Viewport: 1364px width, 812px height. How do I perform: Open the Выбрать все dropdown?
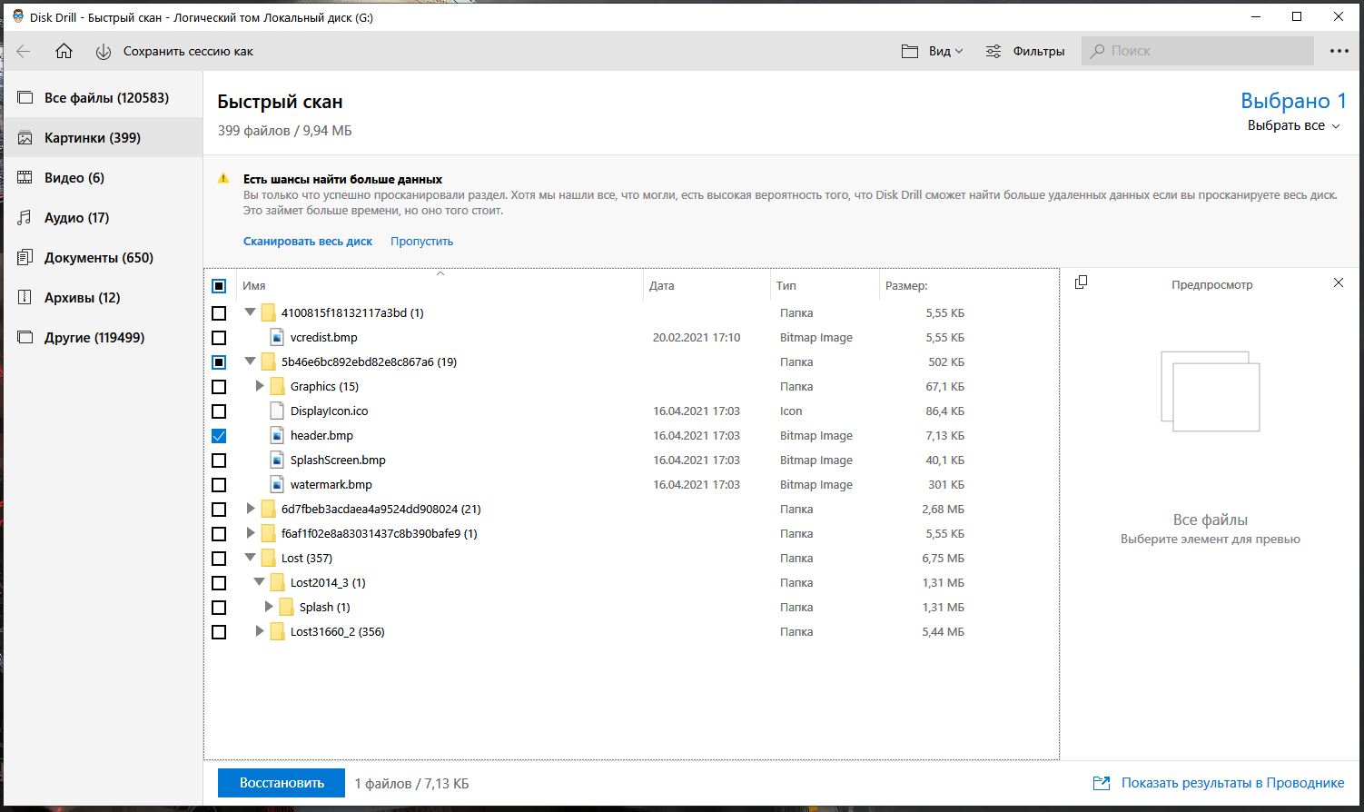point(1294,125)
